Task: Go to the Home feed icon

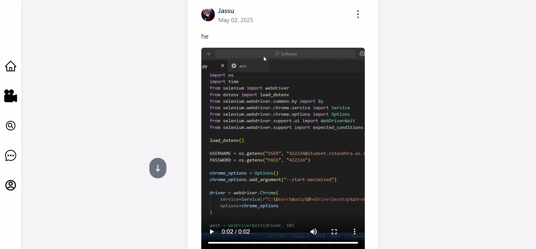Action: pos(11,66)
